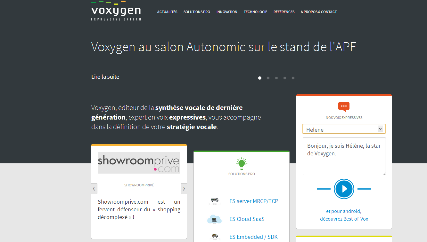Open the ES Cloud SaaS link
The width and height of the screenshot is (427, 242).
[247, 219]
